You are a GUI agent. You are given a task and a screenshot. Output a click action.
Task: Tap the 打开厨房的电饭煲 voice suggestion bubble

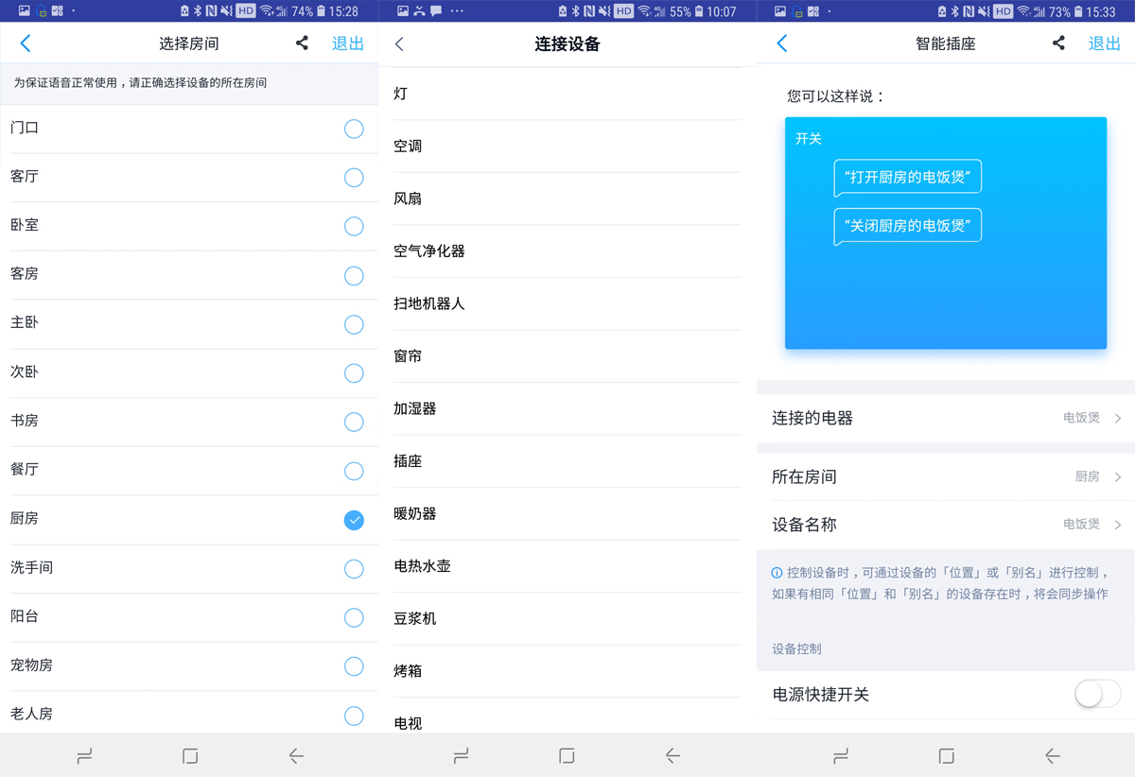coord(907,177)
